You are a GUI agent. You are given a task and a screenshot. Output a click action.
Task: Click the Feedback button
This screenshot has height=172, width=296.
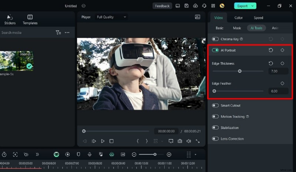point(162,6)
